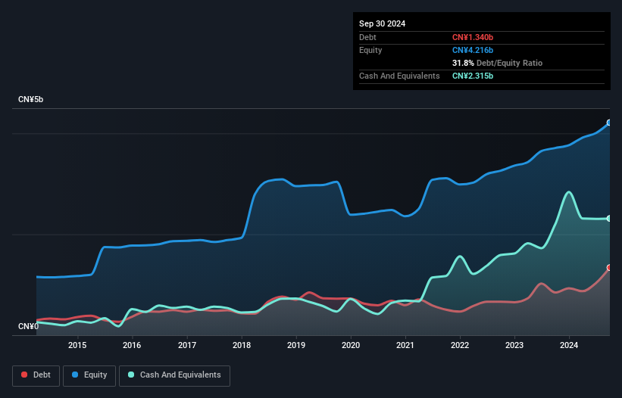Click the red Debt endpoint marker
The width and height of the screenshot is (622, 398).
coord(609,268)
